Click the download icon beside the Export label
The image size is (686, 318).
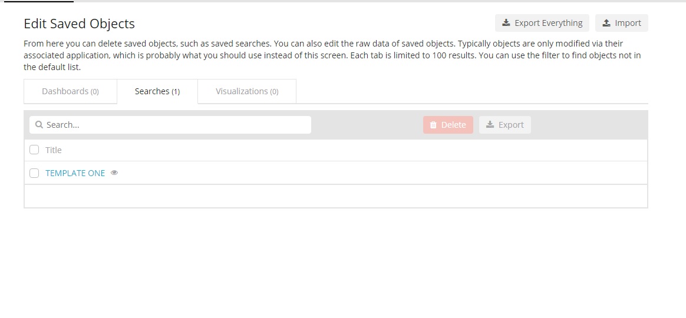[490, 125]
